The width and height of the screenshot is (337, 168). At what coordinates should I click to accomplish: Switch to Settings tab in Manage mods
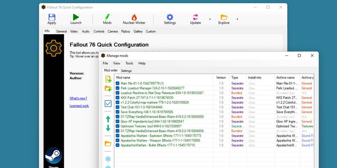pyautogui.click(x=126, y=71)
